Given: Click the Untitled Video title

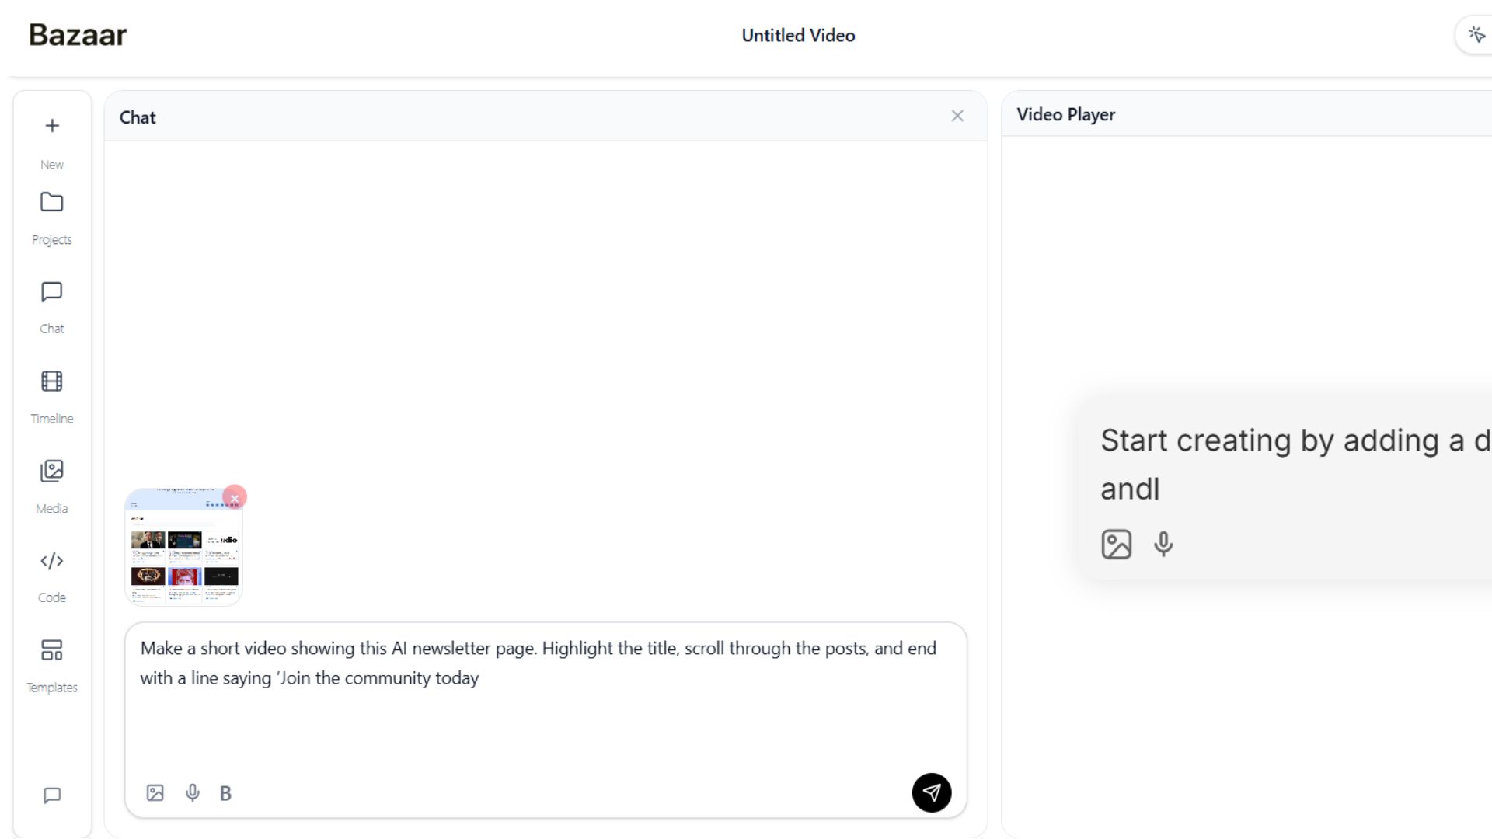Looking at the screenshot, I should click(798, 36).
